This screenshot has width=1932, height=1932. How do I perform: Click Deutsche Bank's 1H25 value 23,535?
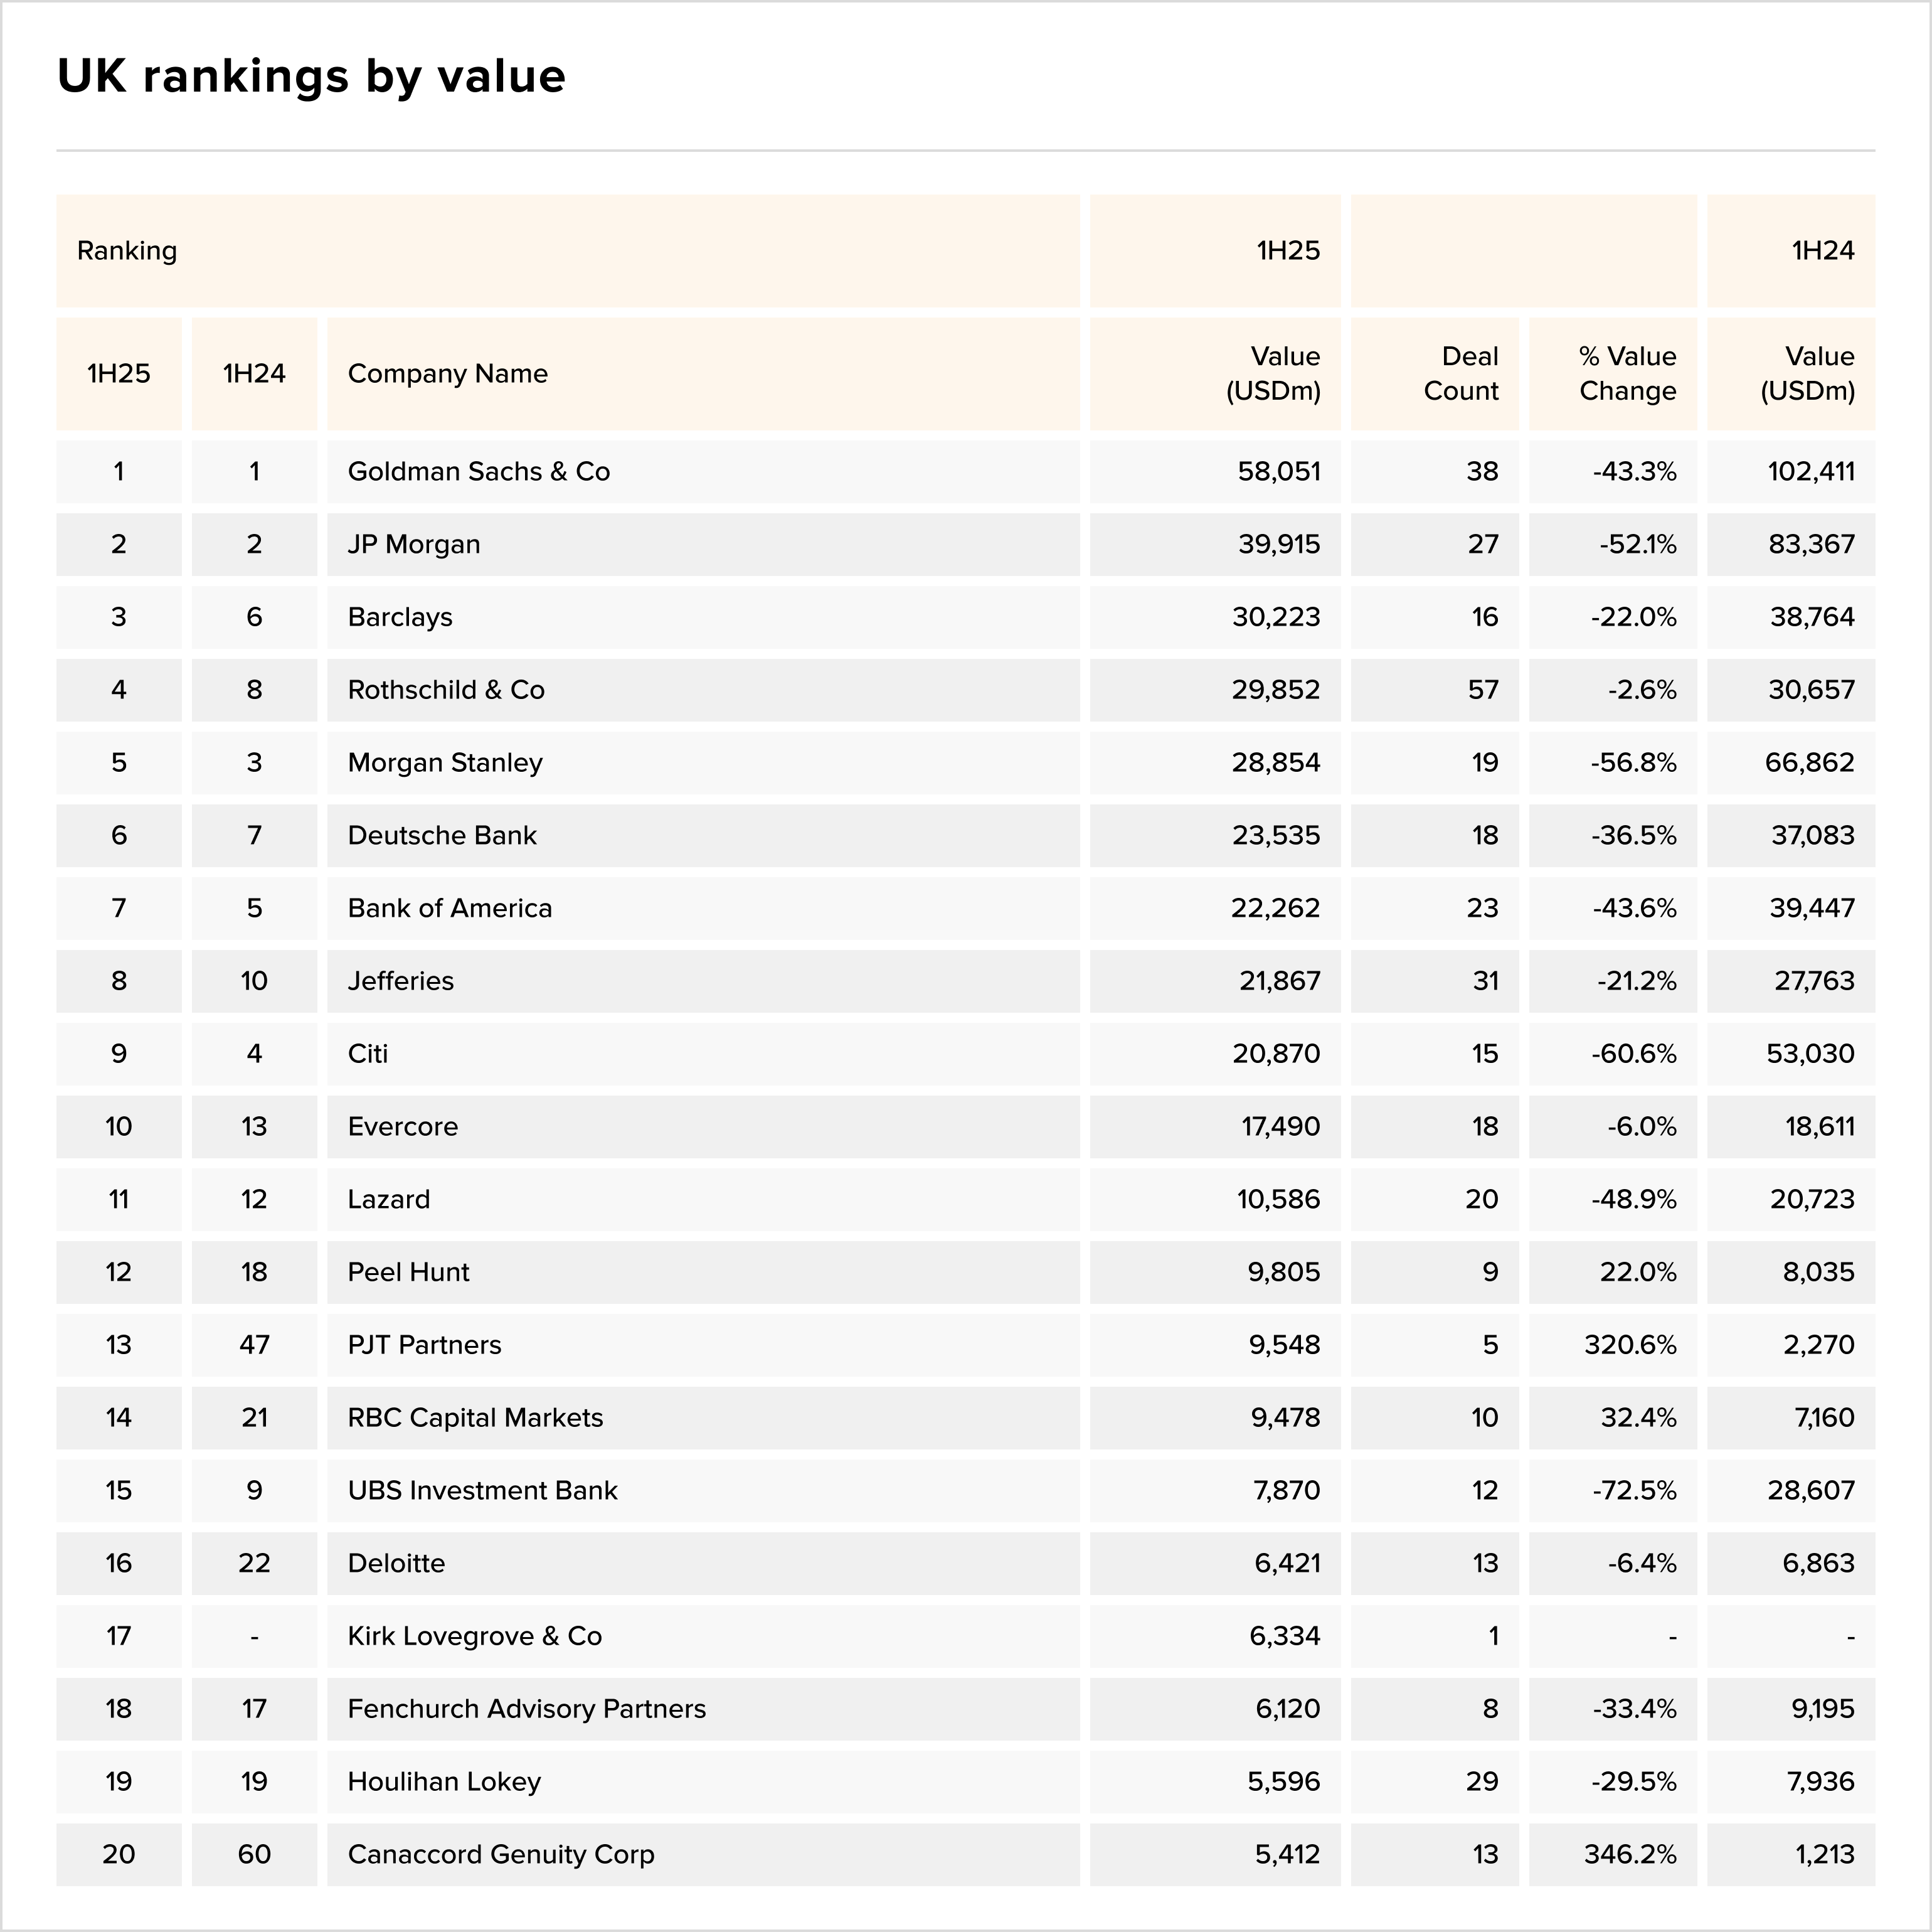point(1275,835)
